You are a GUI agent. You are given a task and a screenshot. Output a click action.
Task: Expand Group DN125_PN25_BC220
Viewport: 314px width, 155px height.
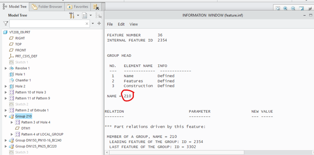6,146
